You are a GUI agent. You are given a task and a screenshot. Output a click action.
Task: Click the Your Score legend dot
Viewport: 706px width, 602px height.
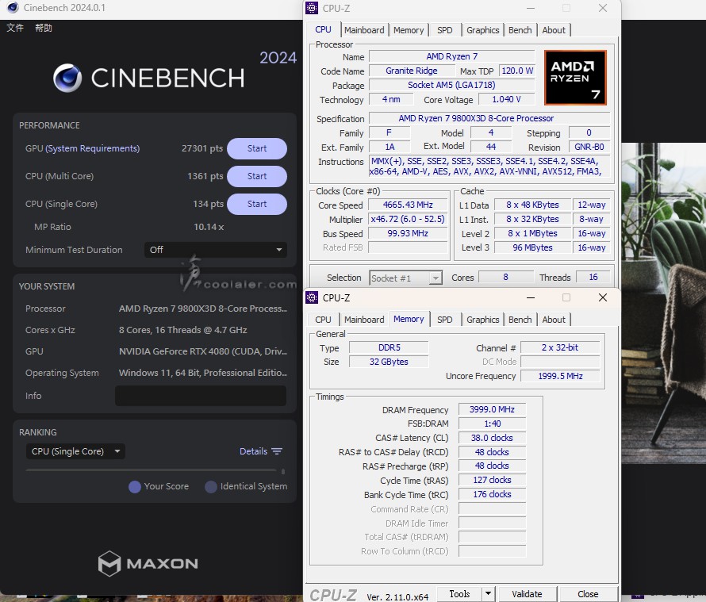[135, 487]
